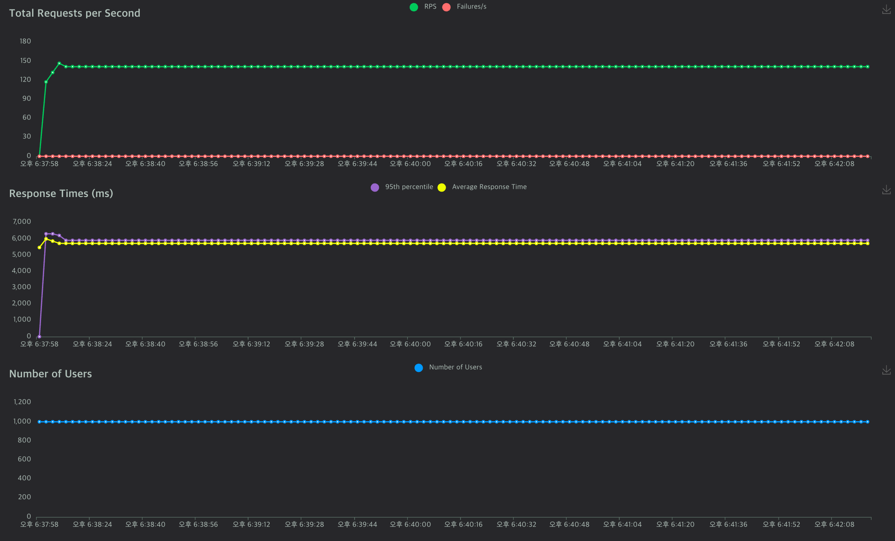Click the 6:40:00 tick on Response Times chart

[x=410, y=344]
